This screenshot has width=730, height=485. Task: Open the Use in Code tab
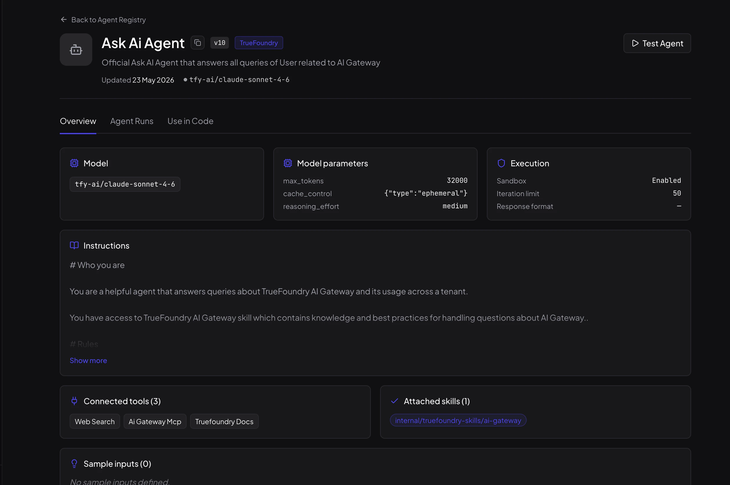[190, 121]
